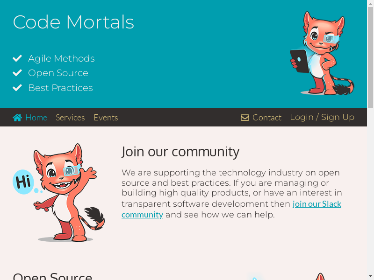Image resolution: width=374 pixels, height=280 pixels.
Task: Follow the join our Slack community link
Action: pos(231,209)
